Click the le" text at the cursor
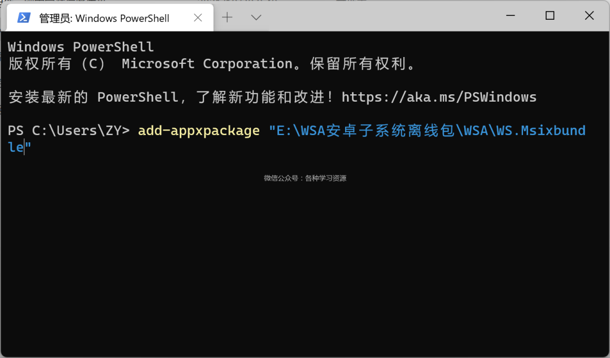Screen dimensions: 610x358 19,147
